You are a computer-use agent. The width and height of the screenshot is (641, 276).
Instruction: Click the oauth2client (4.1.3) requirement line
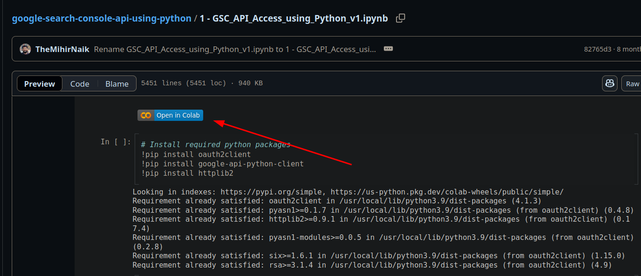click(337, 201)
